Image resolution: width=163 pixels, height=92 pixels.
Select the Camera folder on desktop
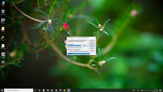click(3, 29)
